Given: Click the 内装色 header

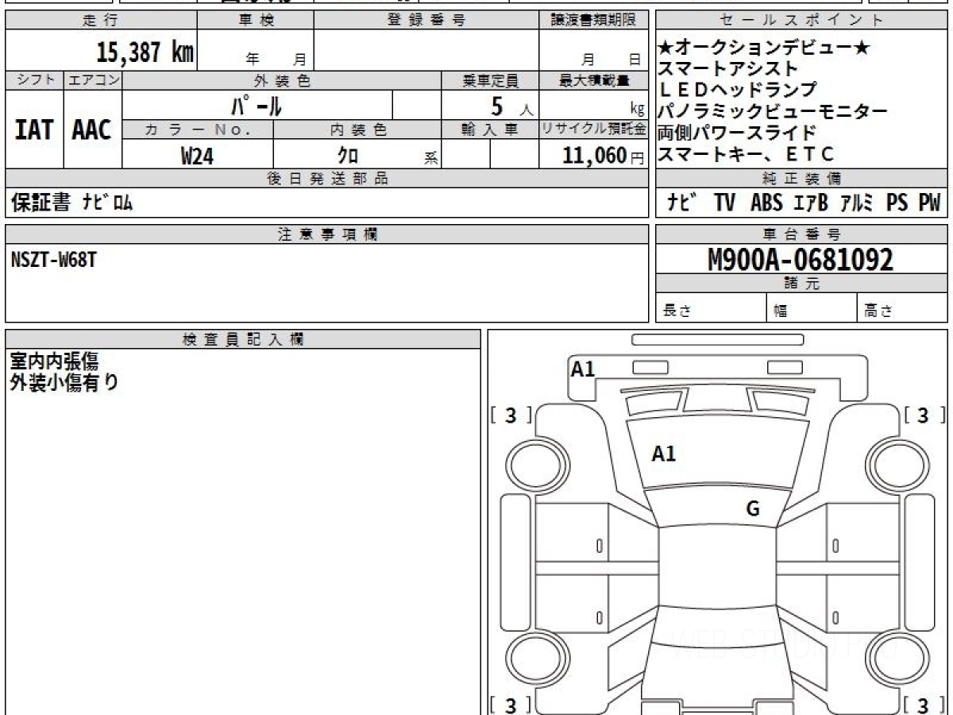Looking at the screenshot, I should click(x=357, y=129).
